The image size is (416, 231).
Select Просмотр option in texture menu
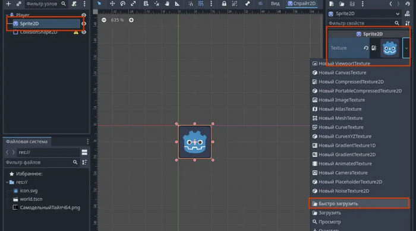pyautogui.click(x=360, y=222)
